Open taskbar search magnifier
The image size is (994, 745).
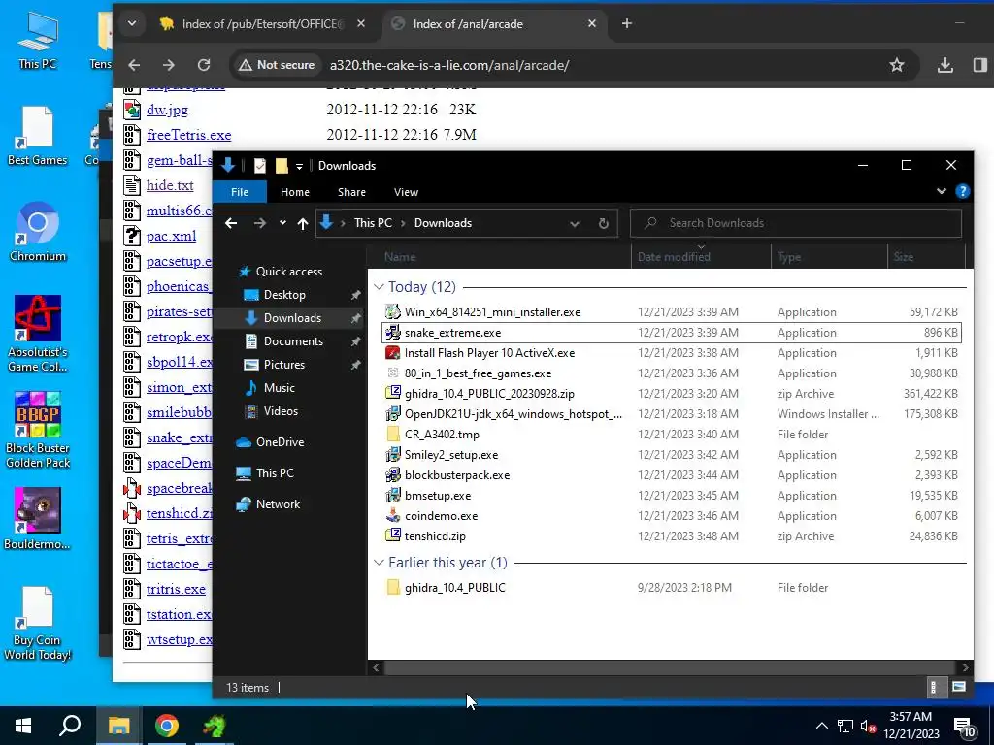[70, 726]
